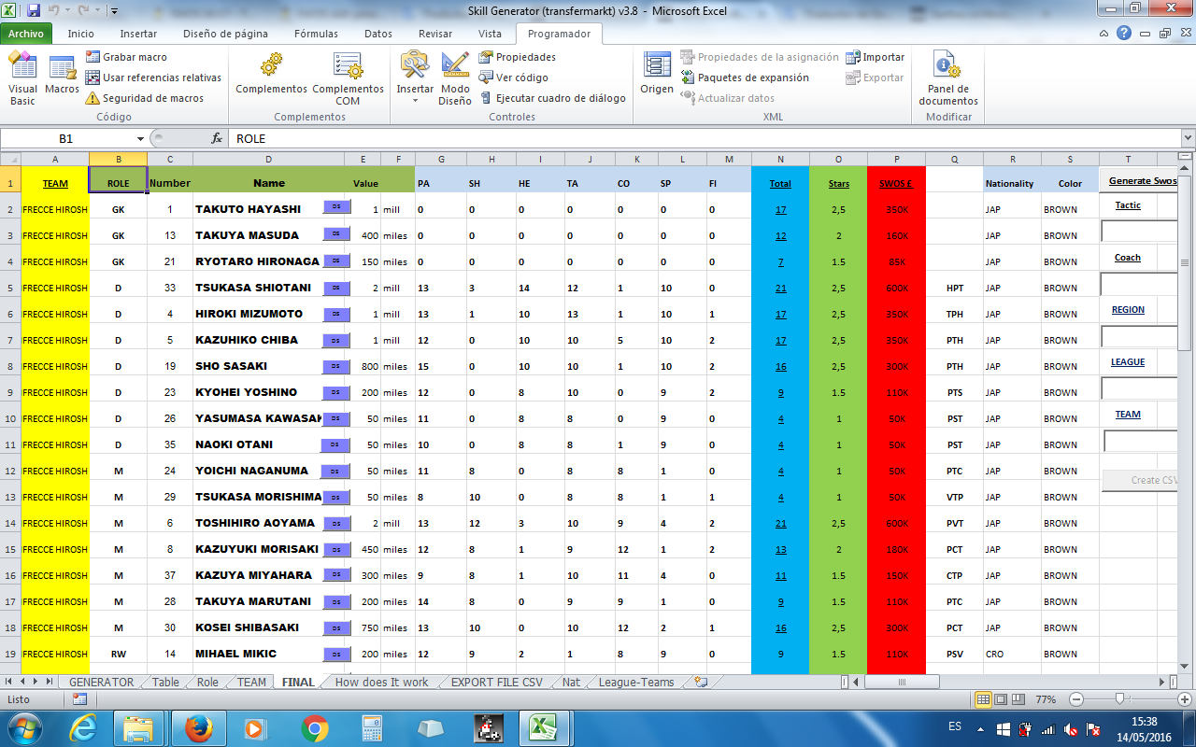Open Seguridad de macros settings
The width and height of the screenshot is (1196, 747).
[x=144, y=98]
